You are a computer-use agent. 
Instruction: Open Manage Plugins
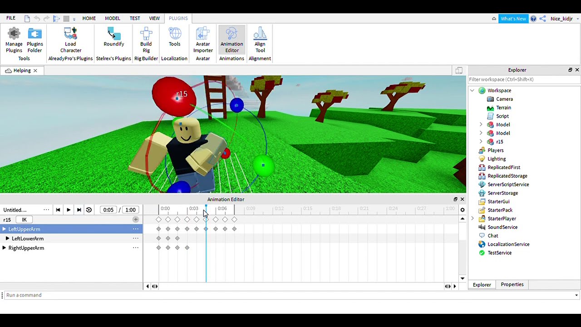click(x=14, y=40)
